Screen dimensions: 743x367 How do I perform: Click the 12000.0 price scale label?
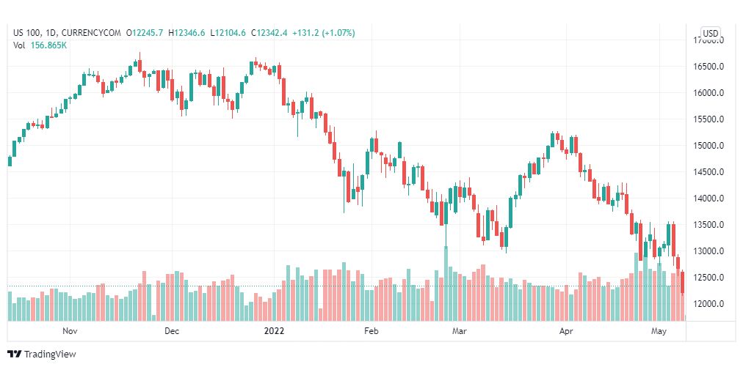click(x=708, y=303)
